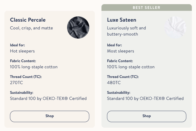Screen dimensions: 196x131
Task: Click Classic Percale's OEKO-TEX certification text
Action: click(x=48, y=98)
